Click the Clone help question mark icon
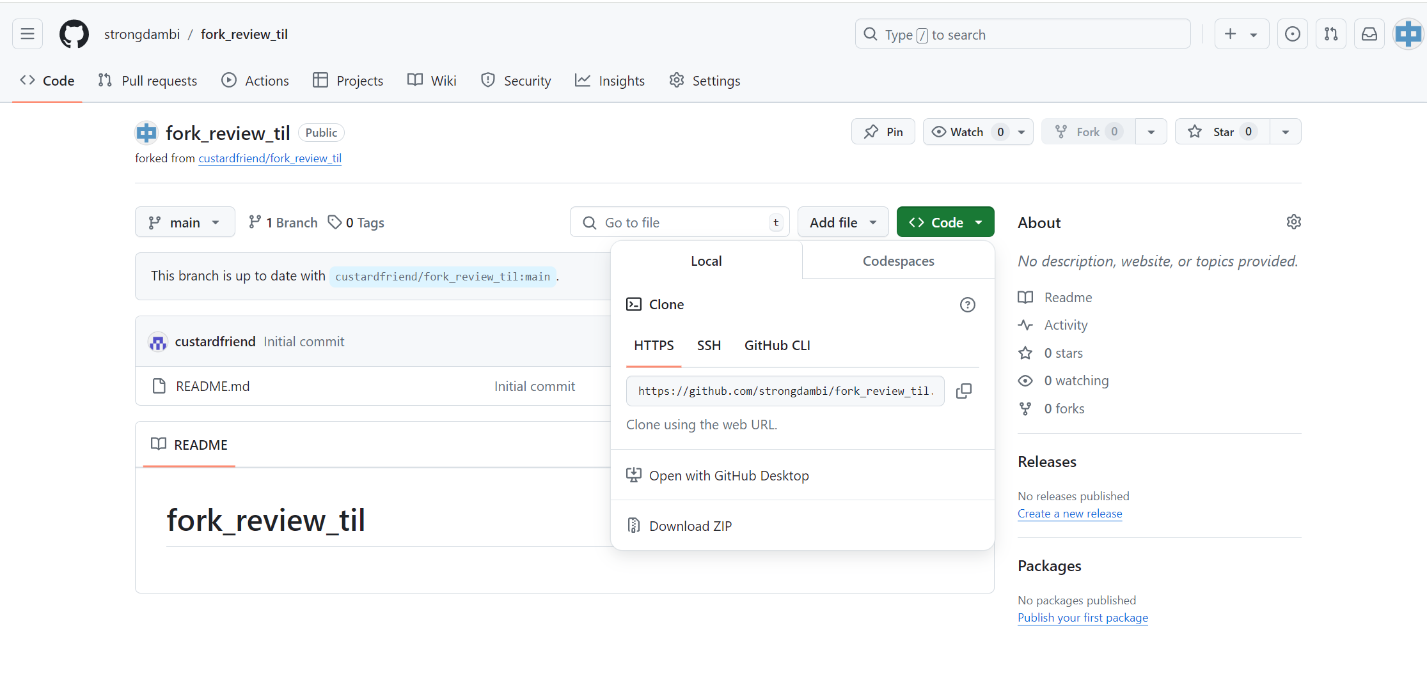 (x=968, y=305)
